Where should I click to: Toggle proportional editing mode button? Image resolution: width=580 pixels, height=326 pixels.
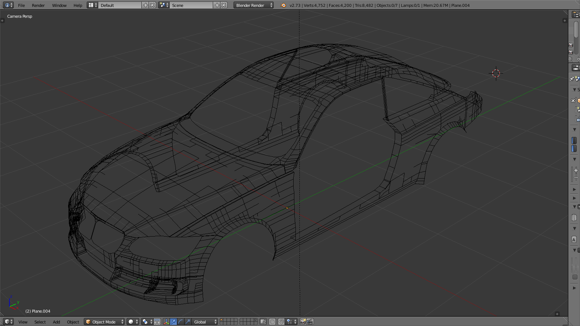tap(272, 322)
